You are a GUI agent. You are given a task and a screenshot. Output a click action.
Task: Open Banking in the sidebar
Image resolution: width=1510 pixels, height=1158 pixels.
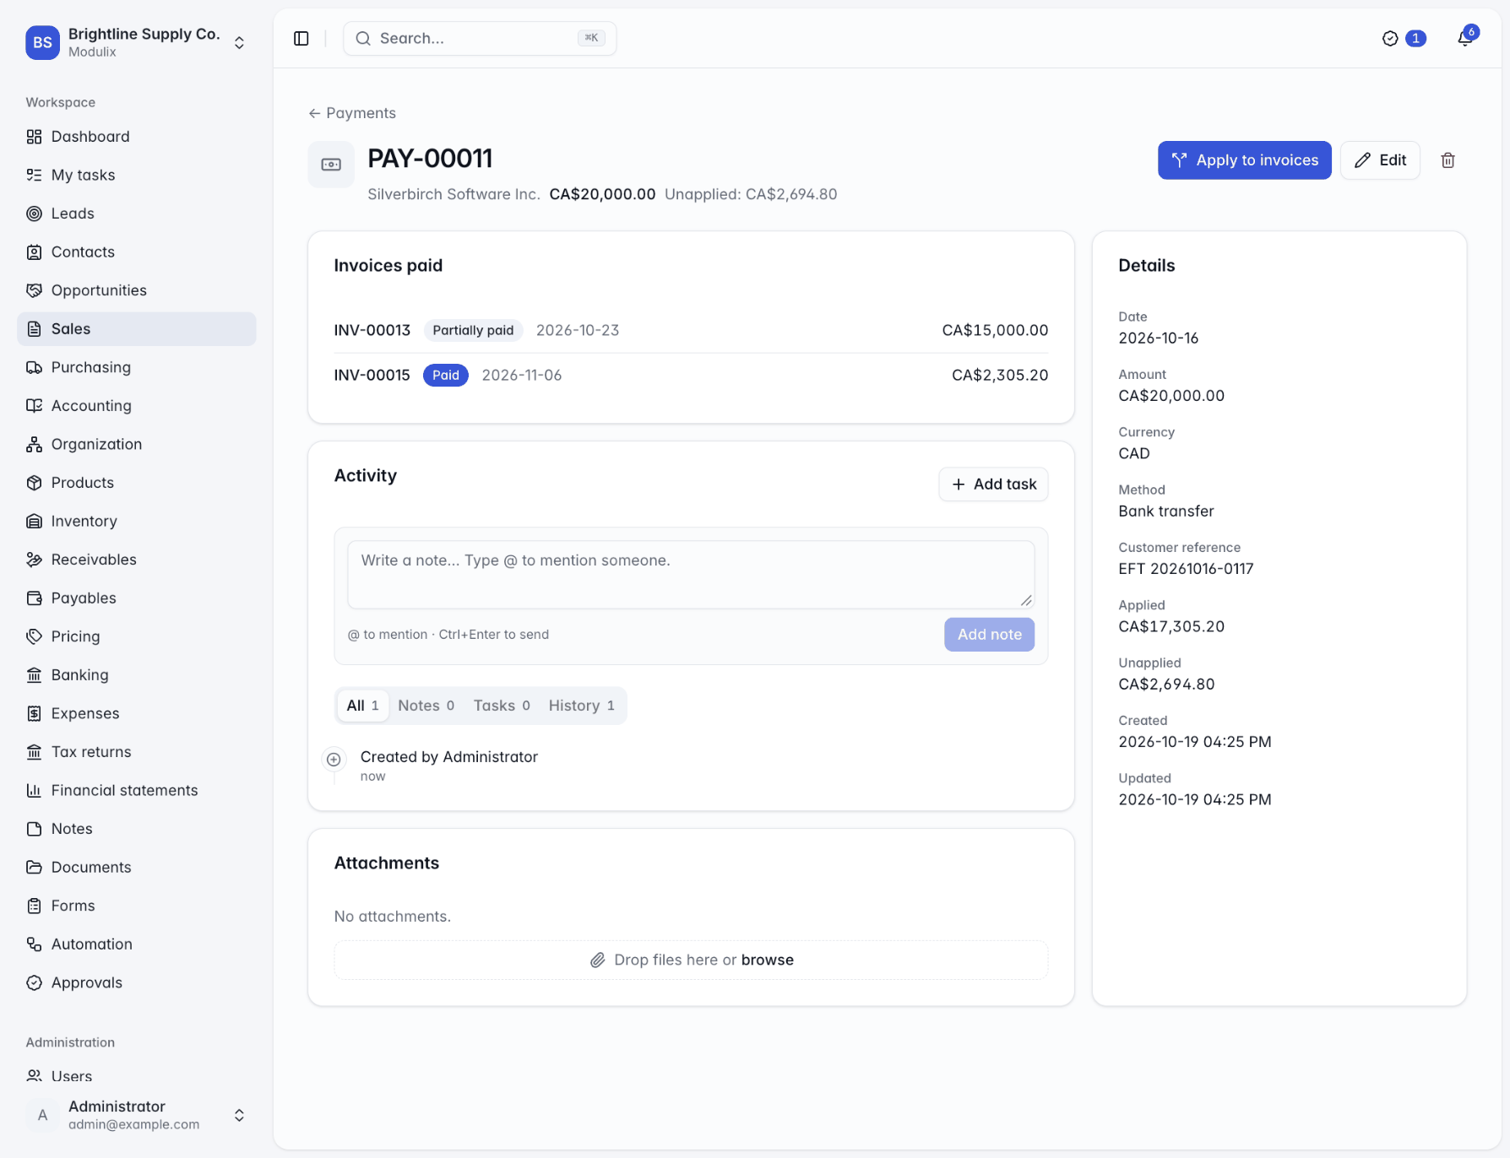pos(136,675)
